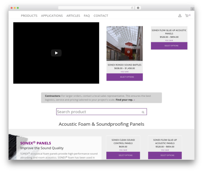Open Sonex Clean Sound Control Panels title
This screenshot has height=172, width=203.
tap(123, 142)
